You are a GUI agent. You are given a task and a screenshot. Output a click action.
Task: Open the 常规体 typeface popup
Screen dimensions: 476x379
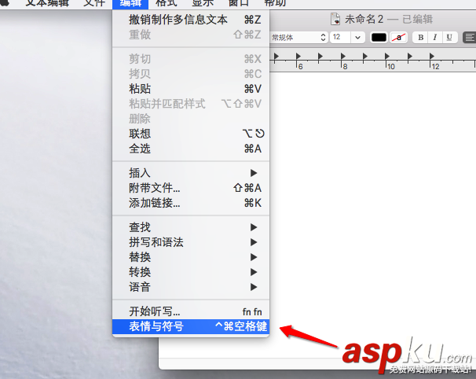pyautogui.click(x=298, y=38)
